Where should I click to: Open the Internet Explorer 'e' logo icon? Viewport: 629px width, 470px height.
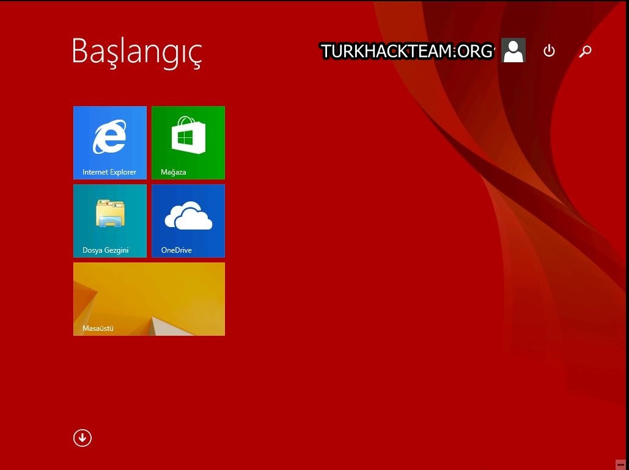click(109, 137)
